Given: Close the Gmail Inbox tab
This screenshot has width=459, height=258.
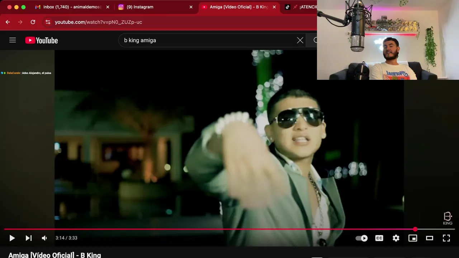Looking at the screenshot, I should 108,7.
